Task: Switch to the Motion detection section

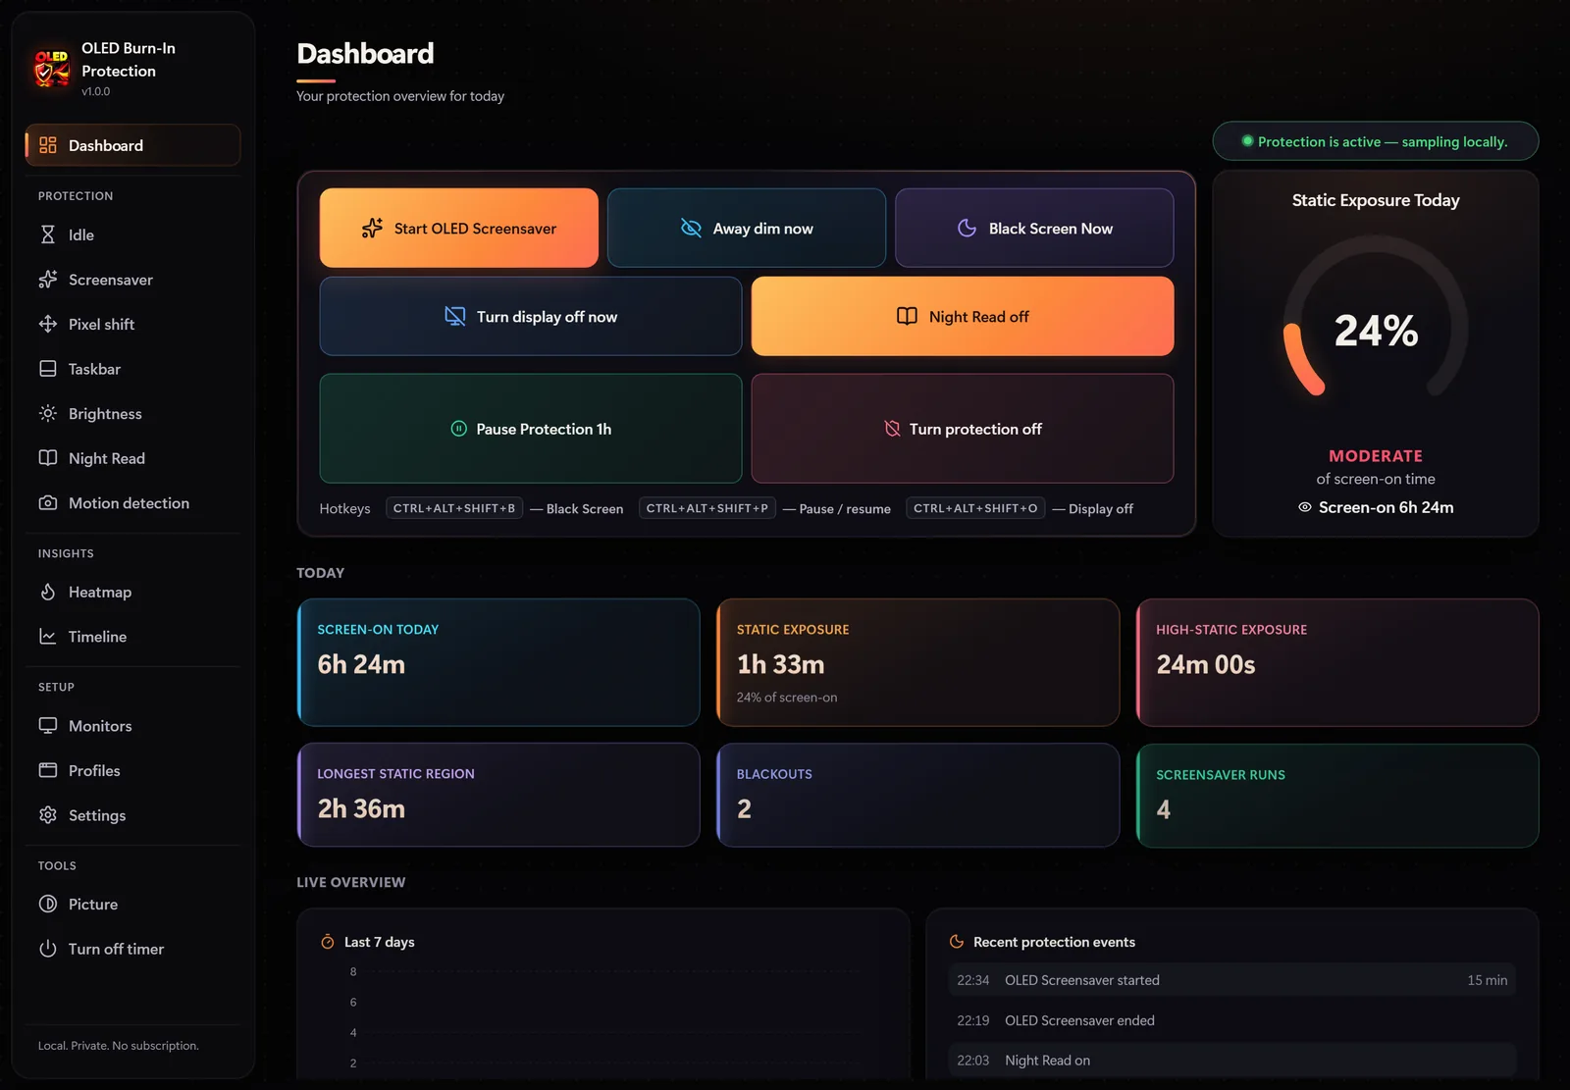Action: coord(132,502)
